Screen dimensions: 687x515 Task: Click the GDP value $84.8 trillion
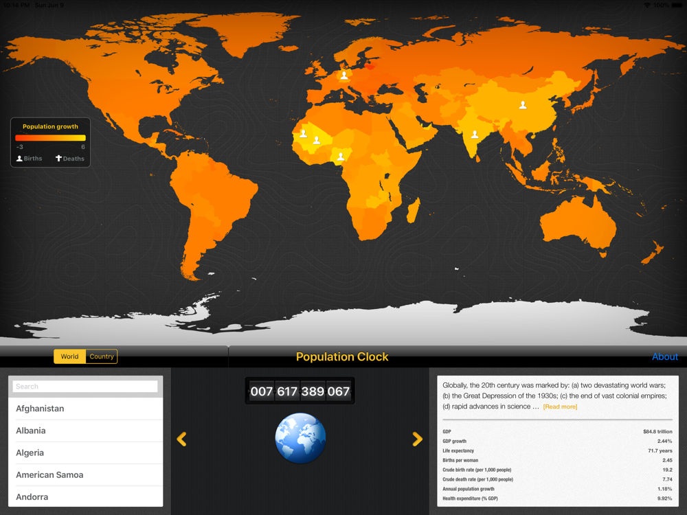657,432
